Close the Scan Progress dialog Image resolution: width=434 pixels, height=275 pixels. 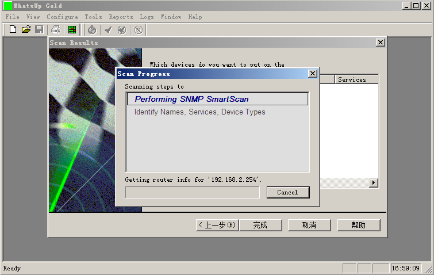(313, 74)
